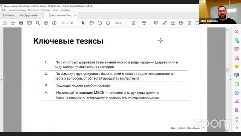Image resolution: width=241 pixels, height=136 pixels.
Task: Open Export PDF tool in right pane
Action: tap(237, 40)
